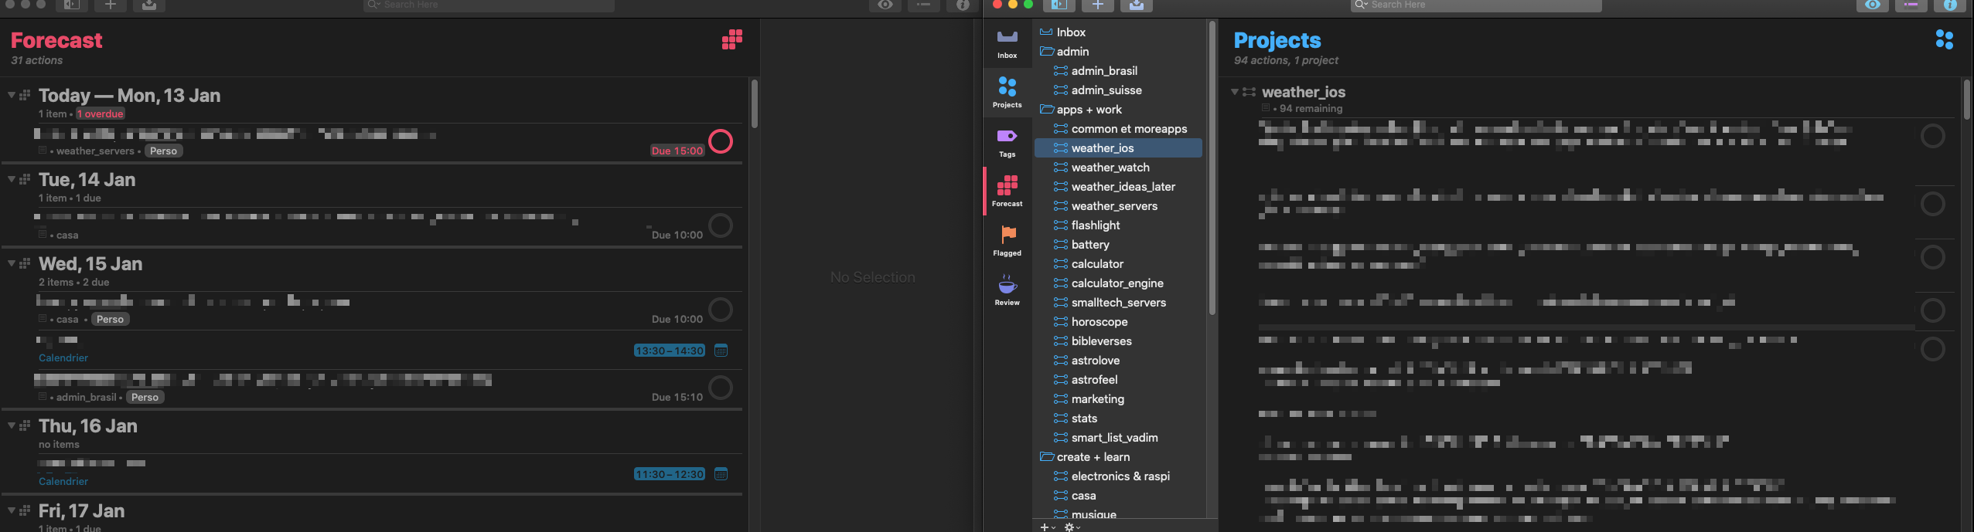Screen dimensions: 1974x532
Task: Click the project sidebar vertical scrollbar
Action: click(x=1212, y=168)
